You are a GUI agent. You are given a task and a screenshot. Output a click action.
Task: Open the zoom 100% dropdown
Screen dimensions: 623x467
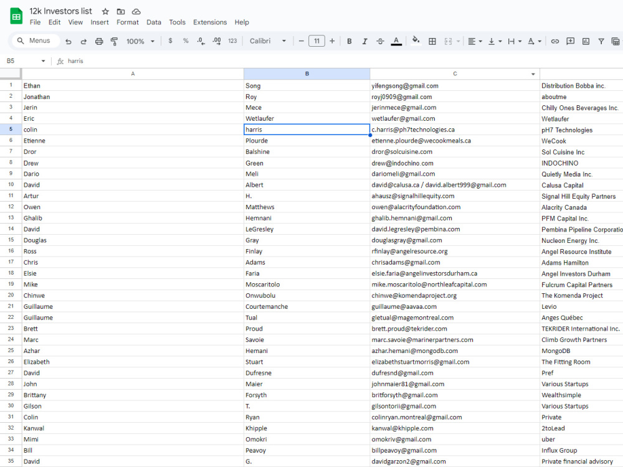(x=140, y=41)
